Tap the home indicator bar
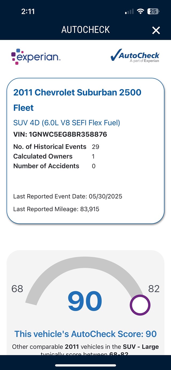Screen dimensions: 171x370 point(85,365)
